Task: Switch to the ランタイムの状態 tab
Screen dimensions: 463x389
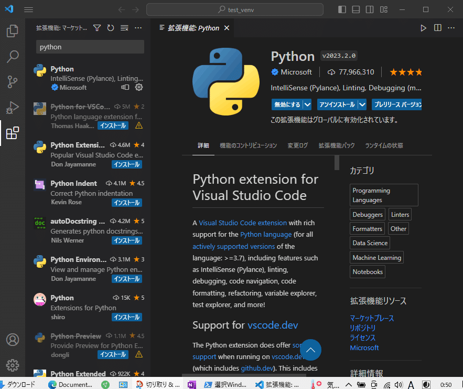Action: (x=384, y=145)
